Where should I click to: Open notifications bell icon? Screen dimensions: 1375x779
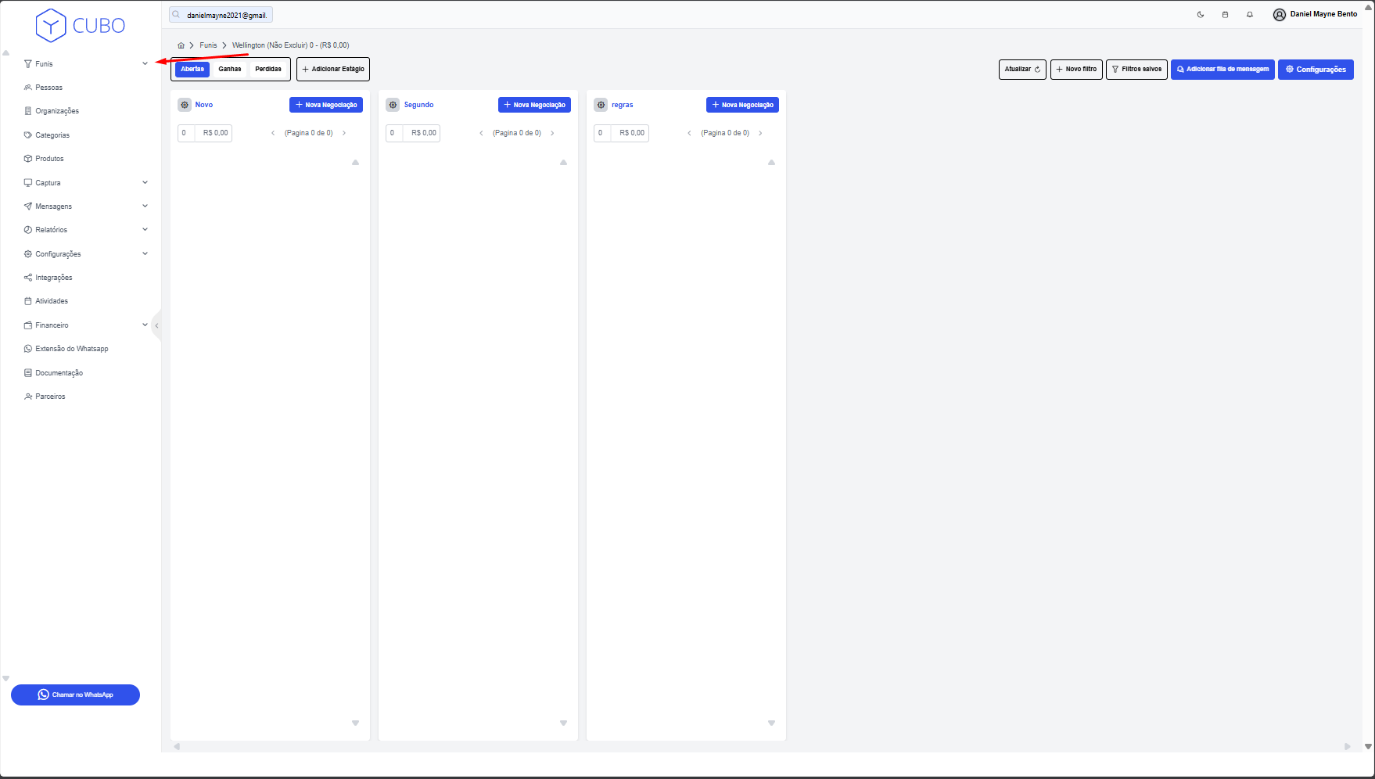click(x=1250, y=15)
